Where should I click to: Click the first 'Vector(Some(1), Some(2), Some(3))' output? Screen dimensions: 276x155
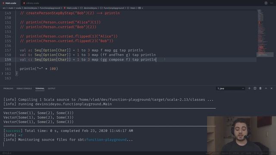click(x=38, y=113)
